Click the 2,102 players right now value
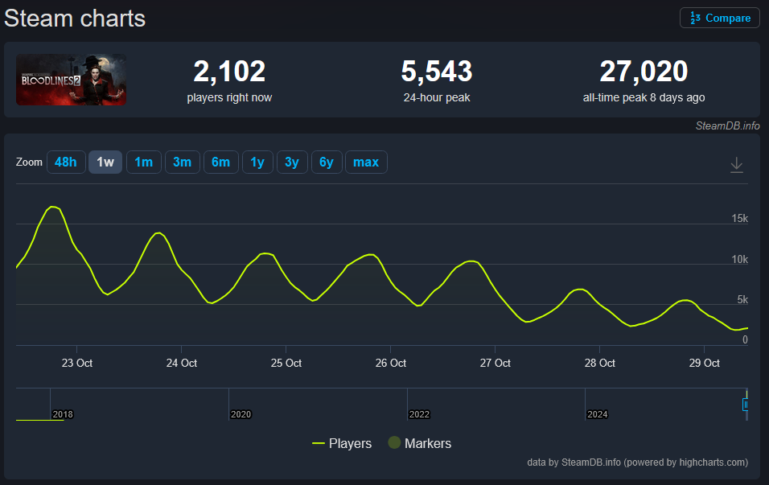This screenshot has width=769, height=485. pyautogui.click(x=229, y=72)
